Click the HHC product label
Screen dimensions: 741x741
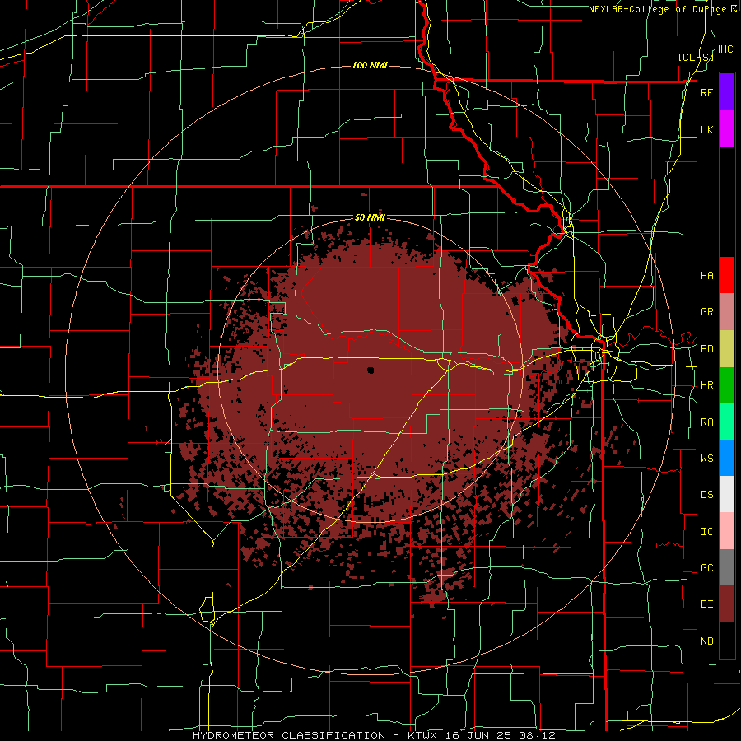coord(724,49)
